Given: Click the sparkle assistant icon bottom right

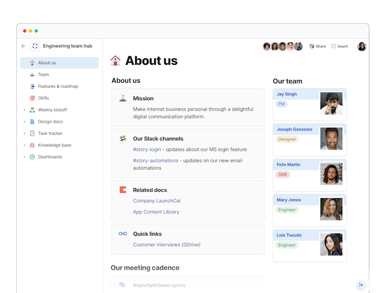Looking at the screenshot, I should pyautogui.click(x=361, y=285).
